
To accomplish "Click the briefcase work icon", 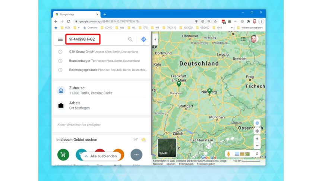I will [x=61, y=105].
